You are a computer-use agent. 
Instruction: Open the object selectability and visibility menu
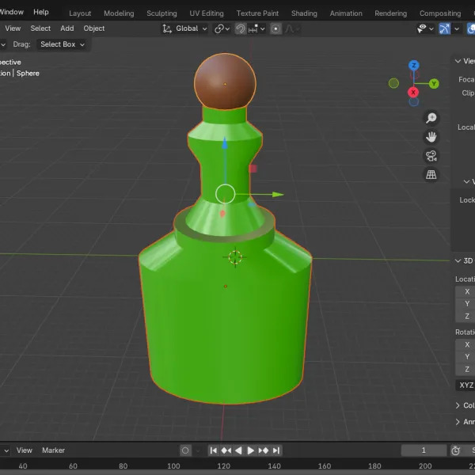pyautogui.click(x=425, y=28)
